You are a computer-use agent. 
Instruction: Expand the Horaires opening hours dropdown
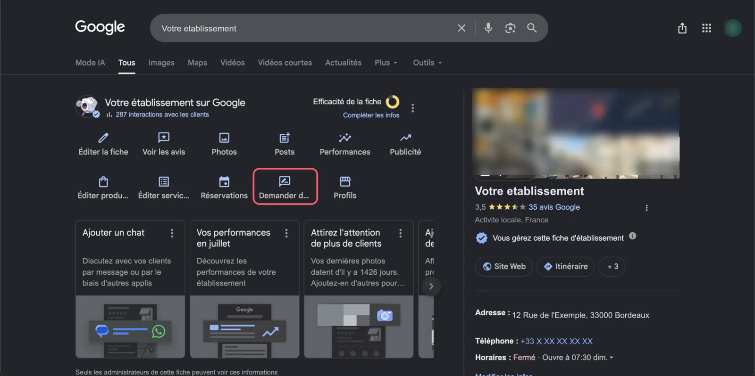pos(612,358)
